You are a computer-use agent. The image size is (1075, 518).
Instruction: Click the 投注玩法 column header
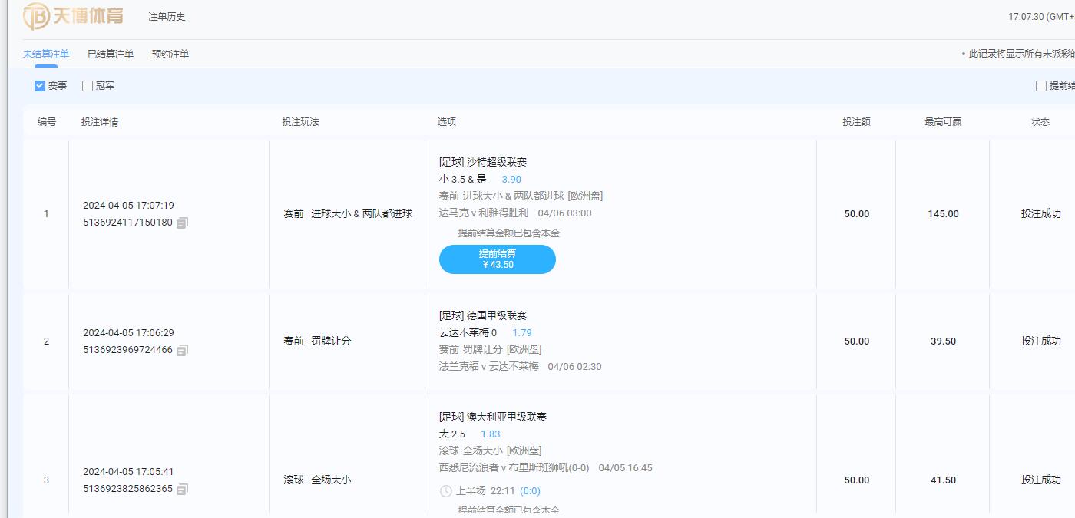pyautogui.click(x=300, y=121)
